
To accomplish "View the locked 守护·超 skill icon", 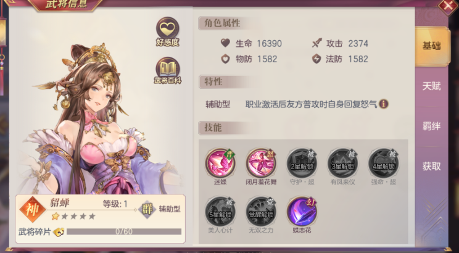I will click(302, 163).
